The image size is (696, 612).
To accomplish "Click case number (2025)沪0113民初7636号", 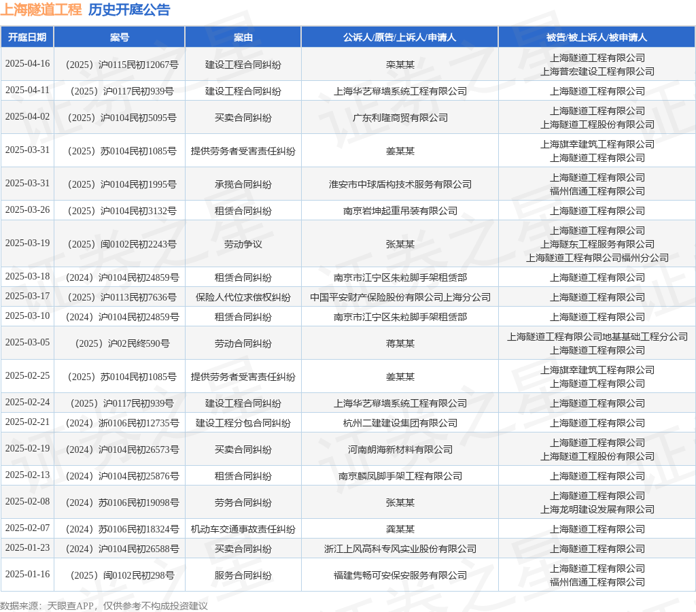I will tap(122, 297).
